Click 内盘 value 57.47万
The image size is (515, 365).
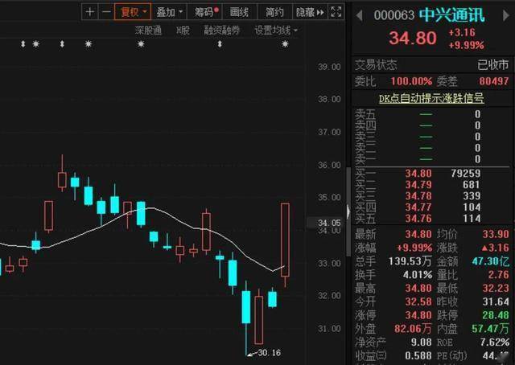(491, 329)
